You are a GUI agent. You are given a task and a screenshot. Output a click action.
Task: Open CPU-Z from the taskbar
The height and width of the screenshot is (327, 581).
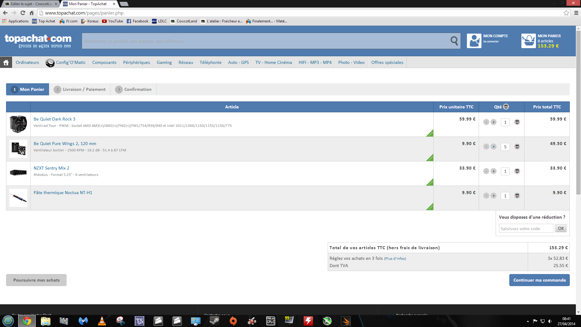click(271, 321)
